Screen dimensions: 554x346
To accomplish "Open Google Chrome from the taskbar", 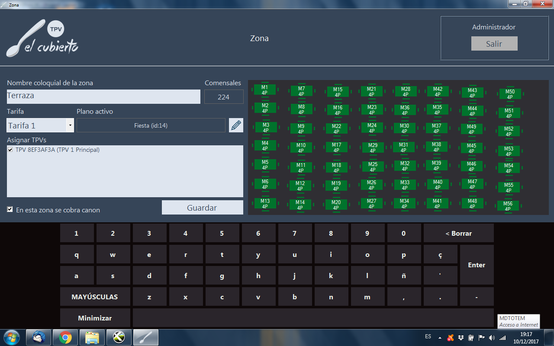I will pos(65,337).
